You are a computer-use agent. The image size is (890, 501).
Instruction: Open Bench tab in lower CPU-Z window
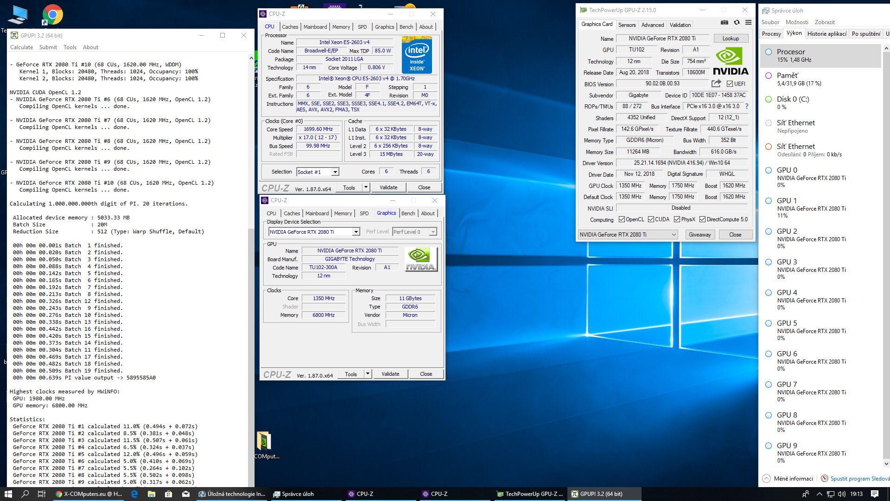[x=408, y=213]
